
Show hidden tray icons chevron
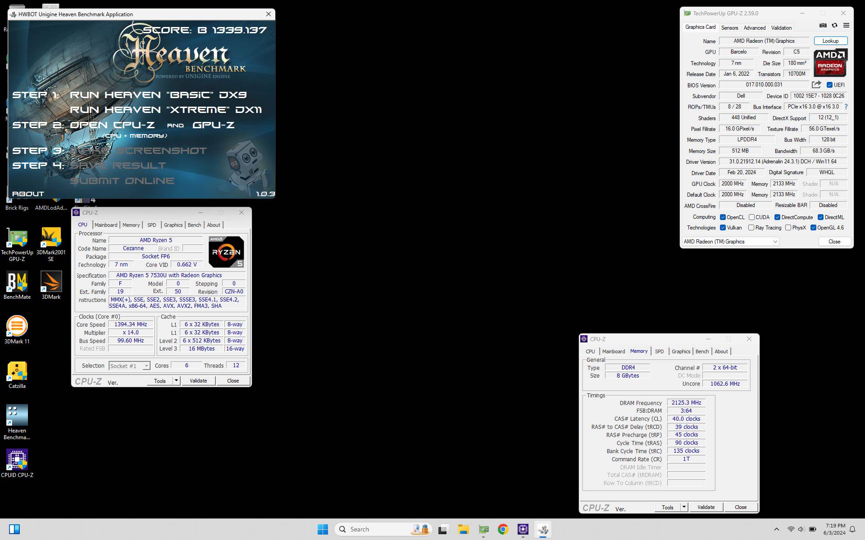pos(776,529)
